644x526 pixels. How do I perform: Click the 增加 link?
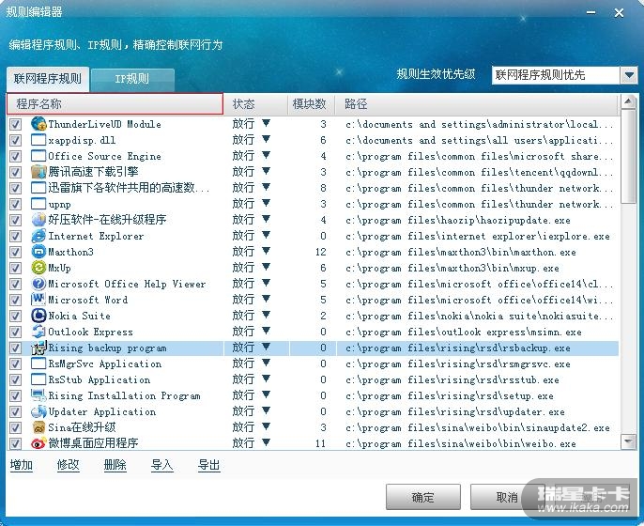coord(22,465)
